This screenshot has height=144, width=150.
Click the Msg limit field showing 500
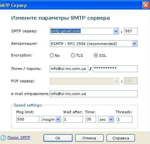point(28,119)
